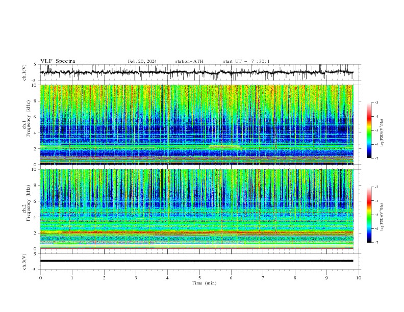This screenshot has height=312, width=404.
Task: Click the 'station=ATH' label
Action: [189, 61]
